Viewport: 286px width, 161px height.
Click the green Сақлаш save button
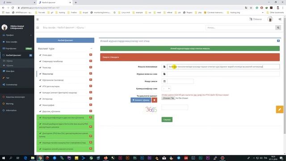coord(167,119)
